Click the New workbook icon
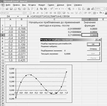This screenshot has height=106, width=107. coord(3,9)
